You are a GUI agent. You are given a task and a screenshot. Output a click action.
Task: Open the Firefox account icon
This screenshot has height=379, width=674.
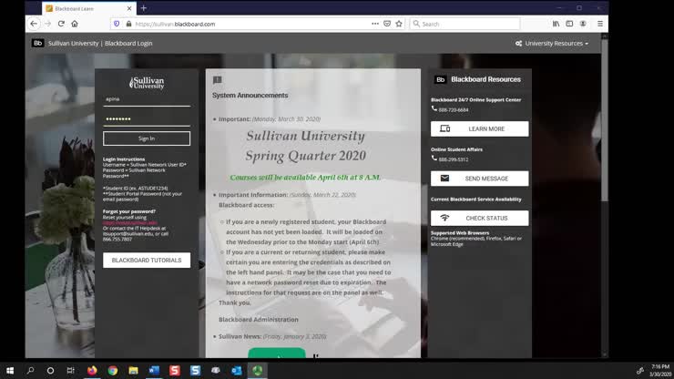[583, 24]
